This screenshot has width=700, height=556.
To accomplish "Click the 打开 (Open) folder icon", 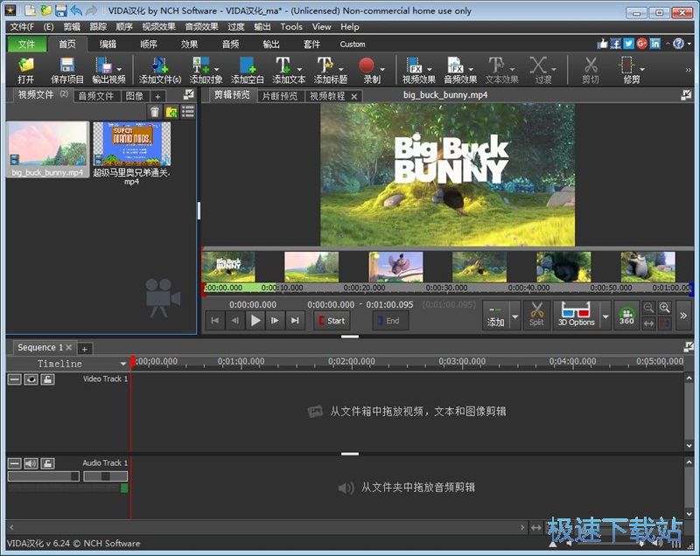I will click(x=25, y=66).
